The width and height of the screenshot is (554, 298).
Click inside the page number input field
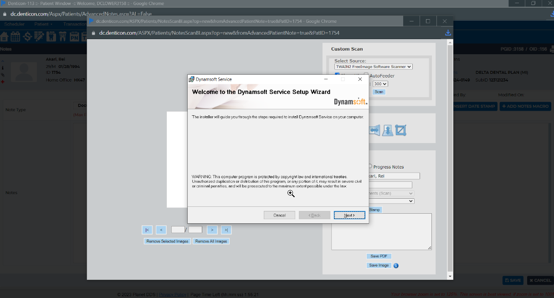(x=178, y=230)
